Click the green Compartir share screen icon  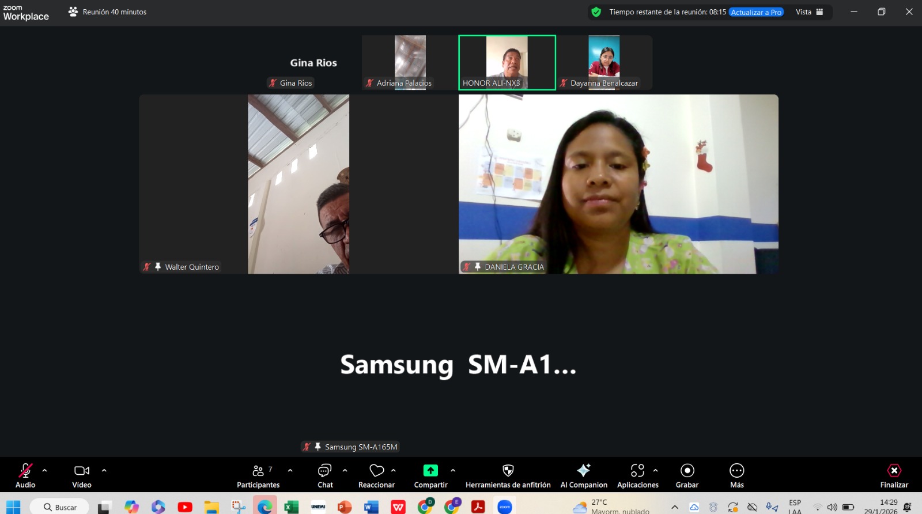430,471
